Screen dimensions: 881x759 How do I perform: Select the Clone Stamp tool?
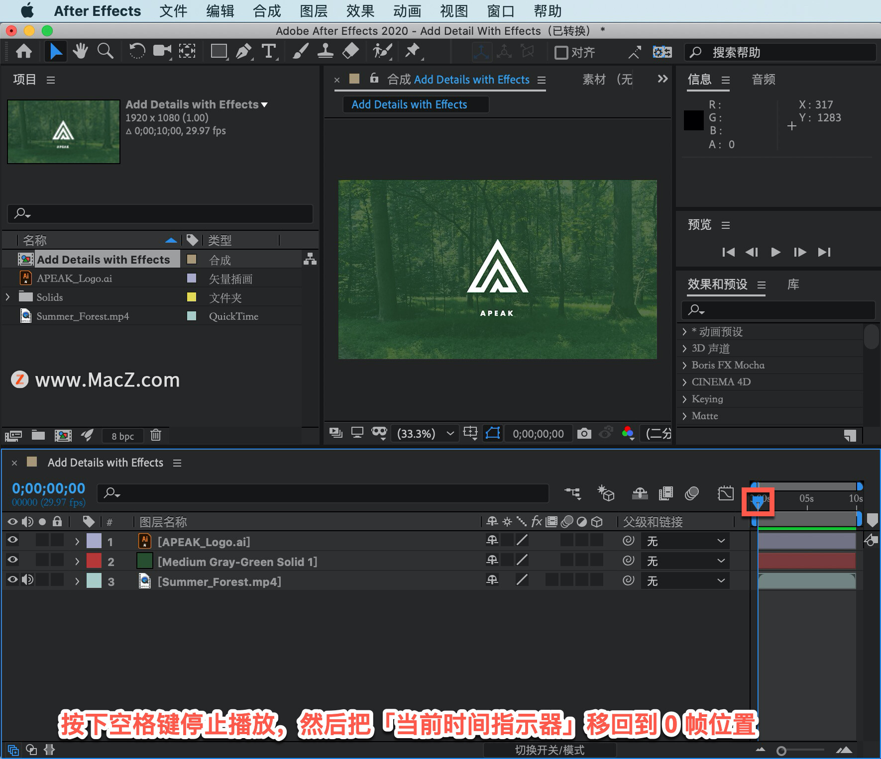[326, 51]
